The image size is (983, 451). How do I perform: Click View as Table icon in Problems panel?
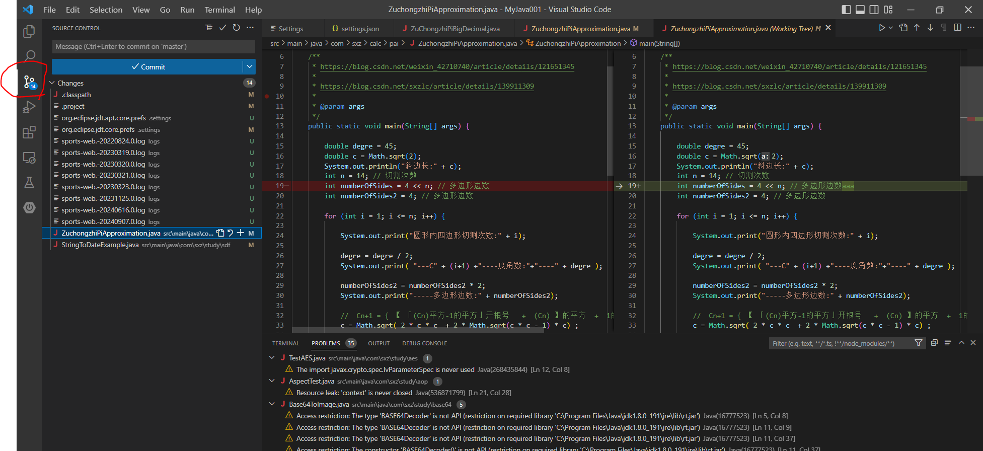click(x=948, y=343)
